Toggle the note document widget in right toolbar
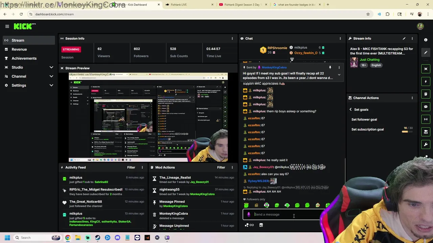Screen dimensions: 433x243 coord(426,94)
